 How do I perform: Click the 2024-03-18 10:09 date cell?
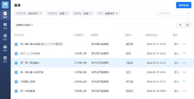click(x=156, y=91)
